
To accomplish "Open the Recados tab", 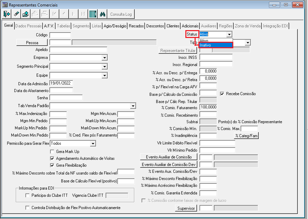I will click(136, 26).
